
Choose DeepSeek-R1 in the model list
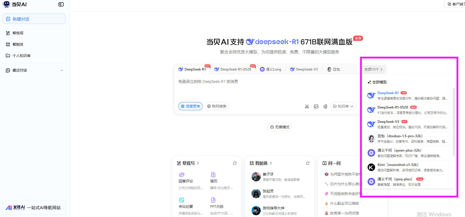409,95
